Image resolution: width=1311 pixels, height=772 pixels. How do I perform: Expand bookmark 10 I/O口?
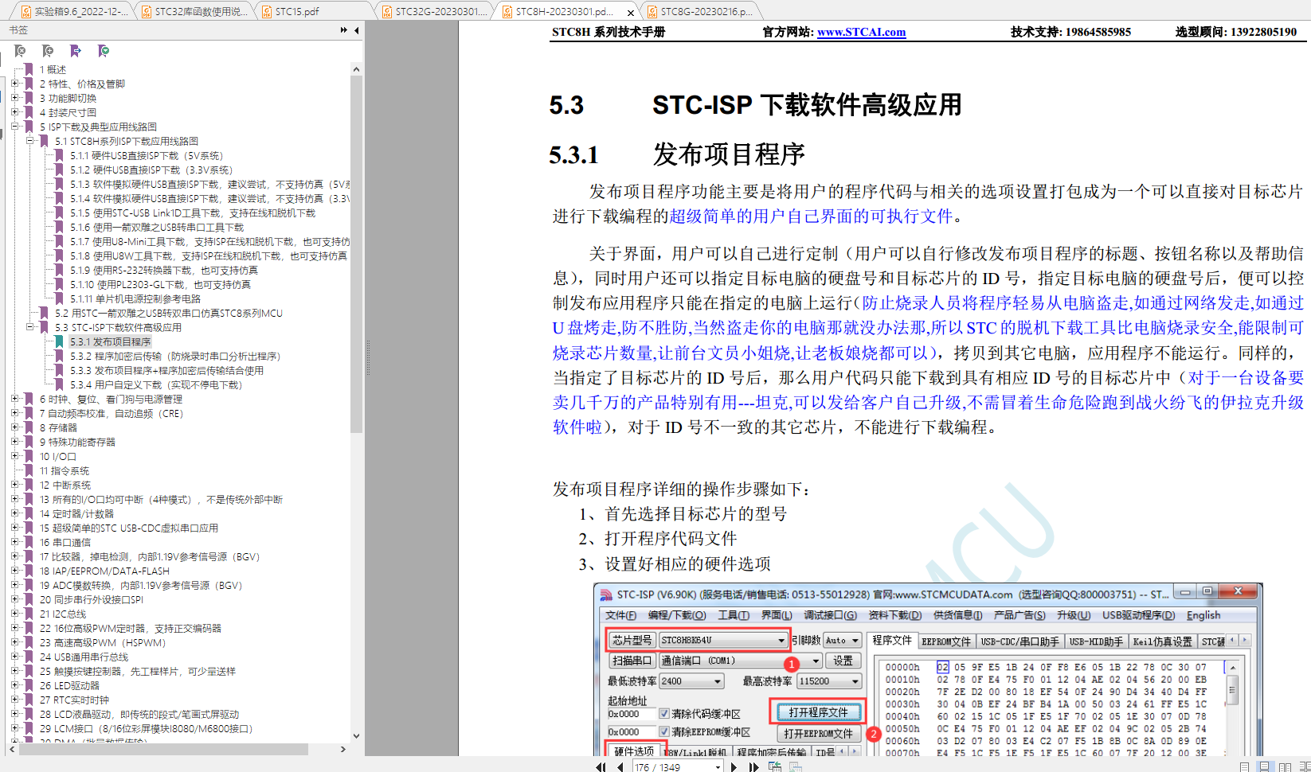coord(15,456)
